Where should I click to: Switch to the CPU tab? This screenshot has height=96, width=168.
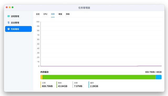point(45,14)
